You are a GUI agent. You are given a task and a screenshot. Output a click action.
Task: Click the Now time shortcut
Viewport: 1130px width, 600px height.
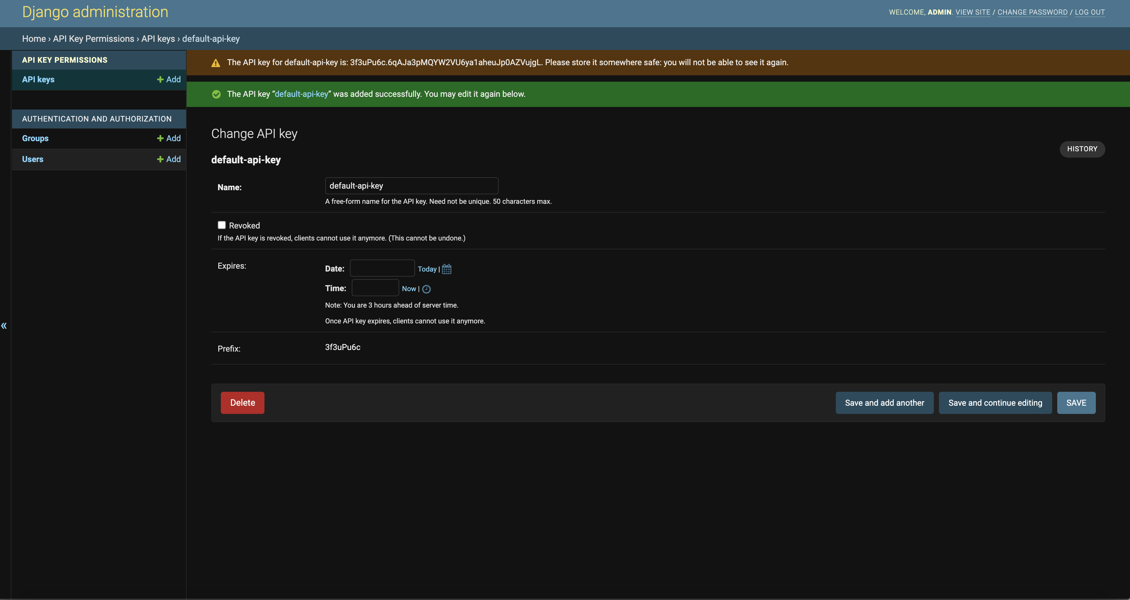pos(408,289)
